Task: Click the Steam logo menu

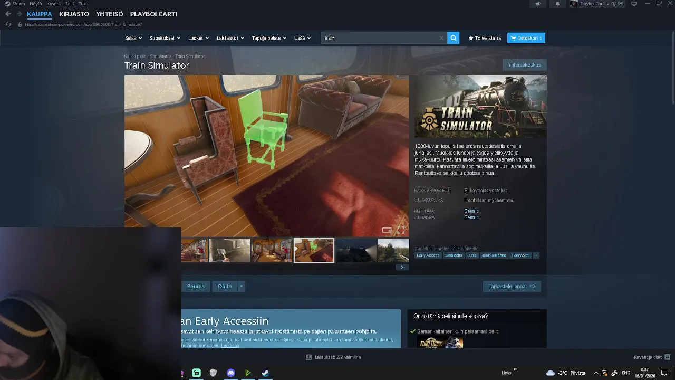Action: pos(15,4)
